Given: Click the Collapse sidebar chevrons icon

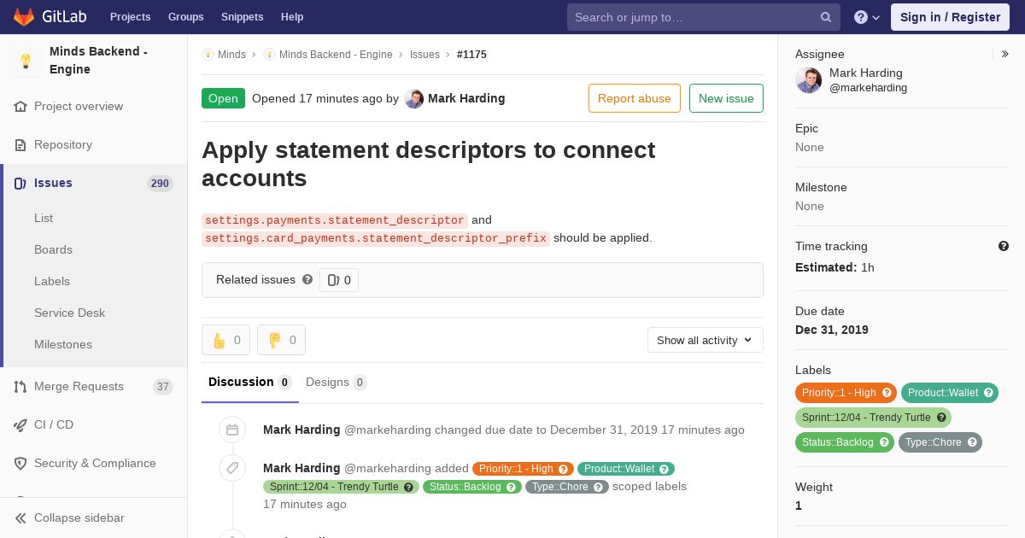Looking at the screenshot, I should (x=20, y=518).
